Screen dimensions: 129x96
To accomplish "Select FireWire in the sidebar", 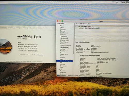I will click(x=62, y=44).
